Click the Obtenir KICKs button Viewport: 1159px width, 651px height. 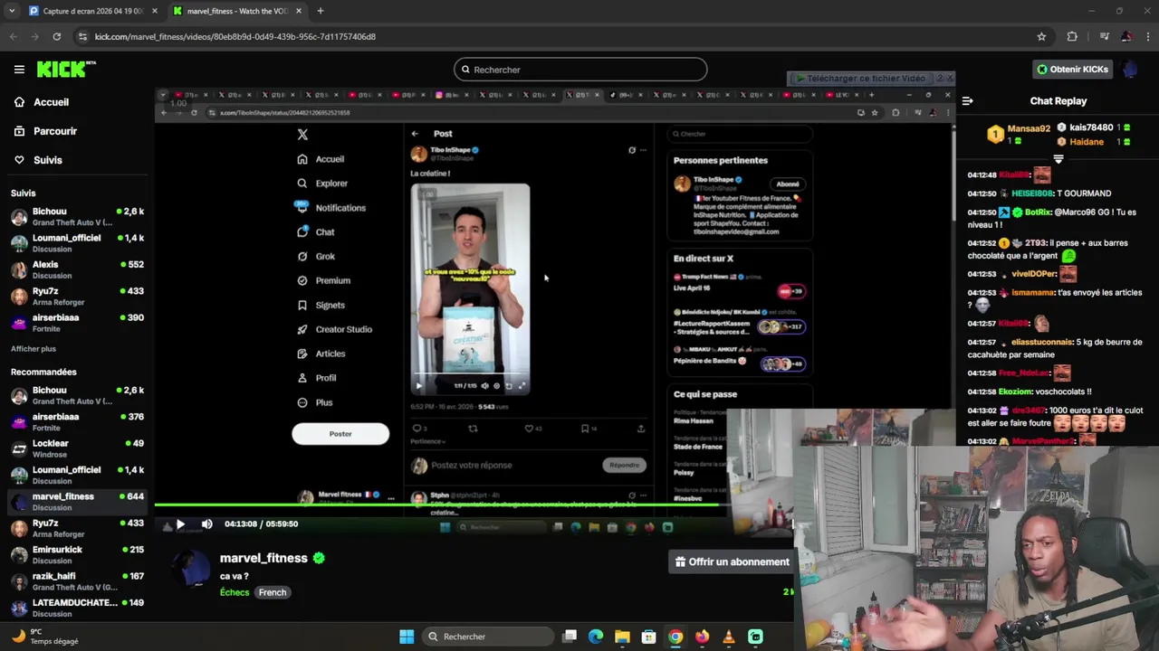[1073, 69]
